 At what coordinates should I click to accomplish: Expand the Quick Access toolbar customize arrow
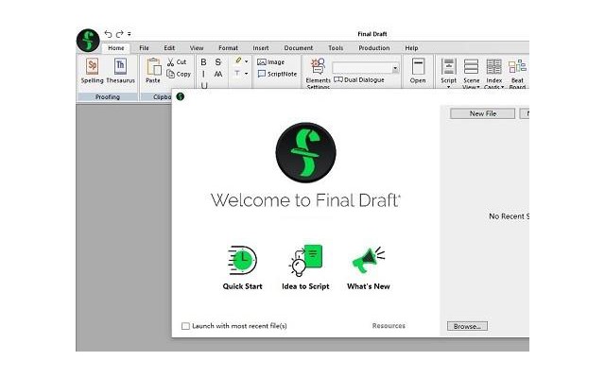(x=130, y=34)
